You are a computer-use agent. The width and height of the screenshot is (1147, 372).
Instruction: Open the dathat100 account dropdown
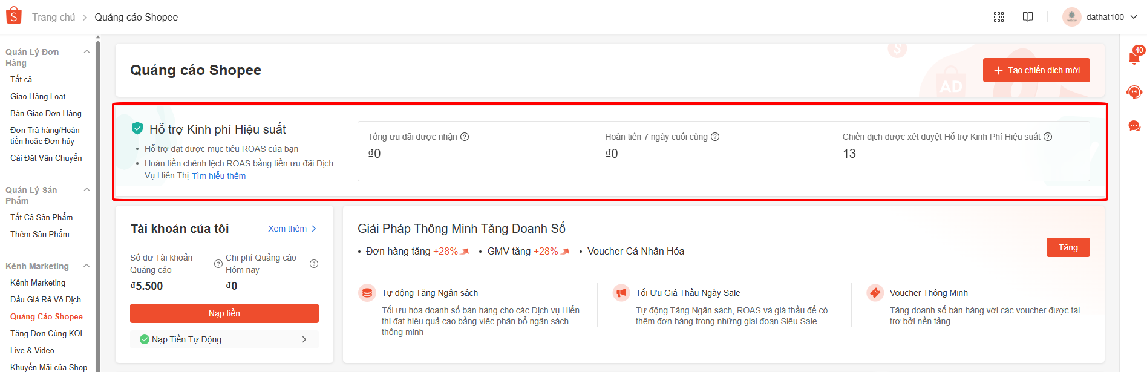tap(1101, 17)
